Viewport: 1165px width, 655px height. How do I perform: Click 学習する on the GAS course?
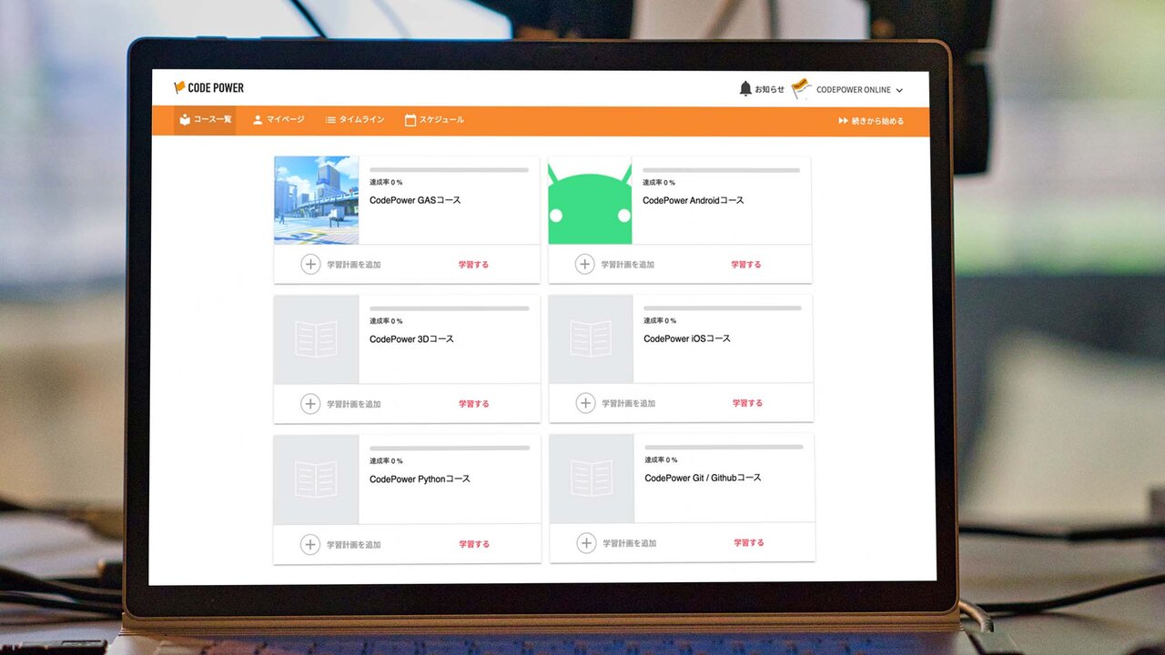click(473, 265)
